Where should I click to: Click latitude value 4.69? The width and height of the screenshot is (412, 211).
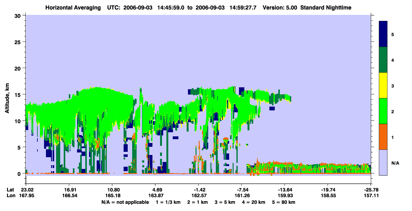coord(158,190)
